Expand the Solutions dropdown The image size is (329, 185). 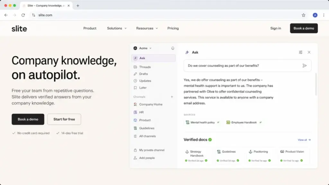coord(117,28)
